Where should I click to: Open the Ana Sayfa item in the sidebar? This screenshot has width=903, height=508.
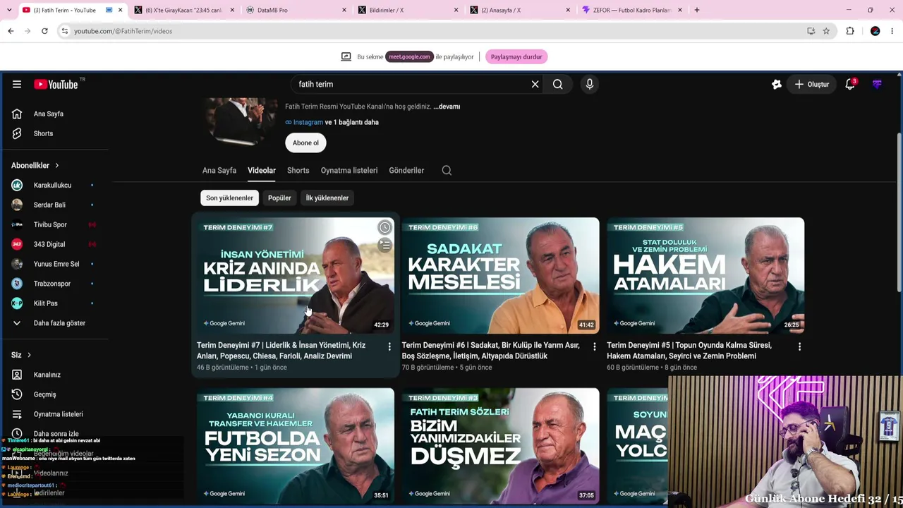pos(48,114)
